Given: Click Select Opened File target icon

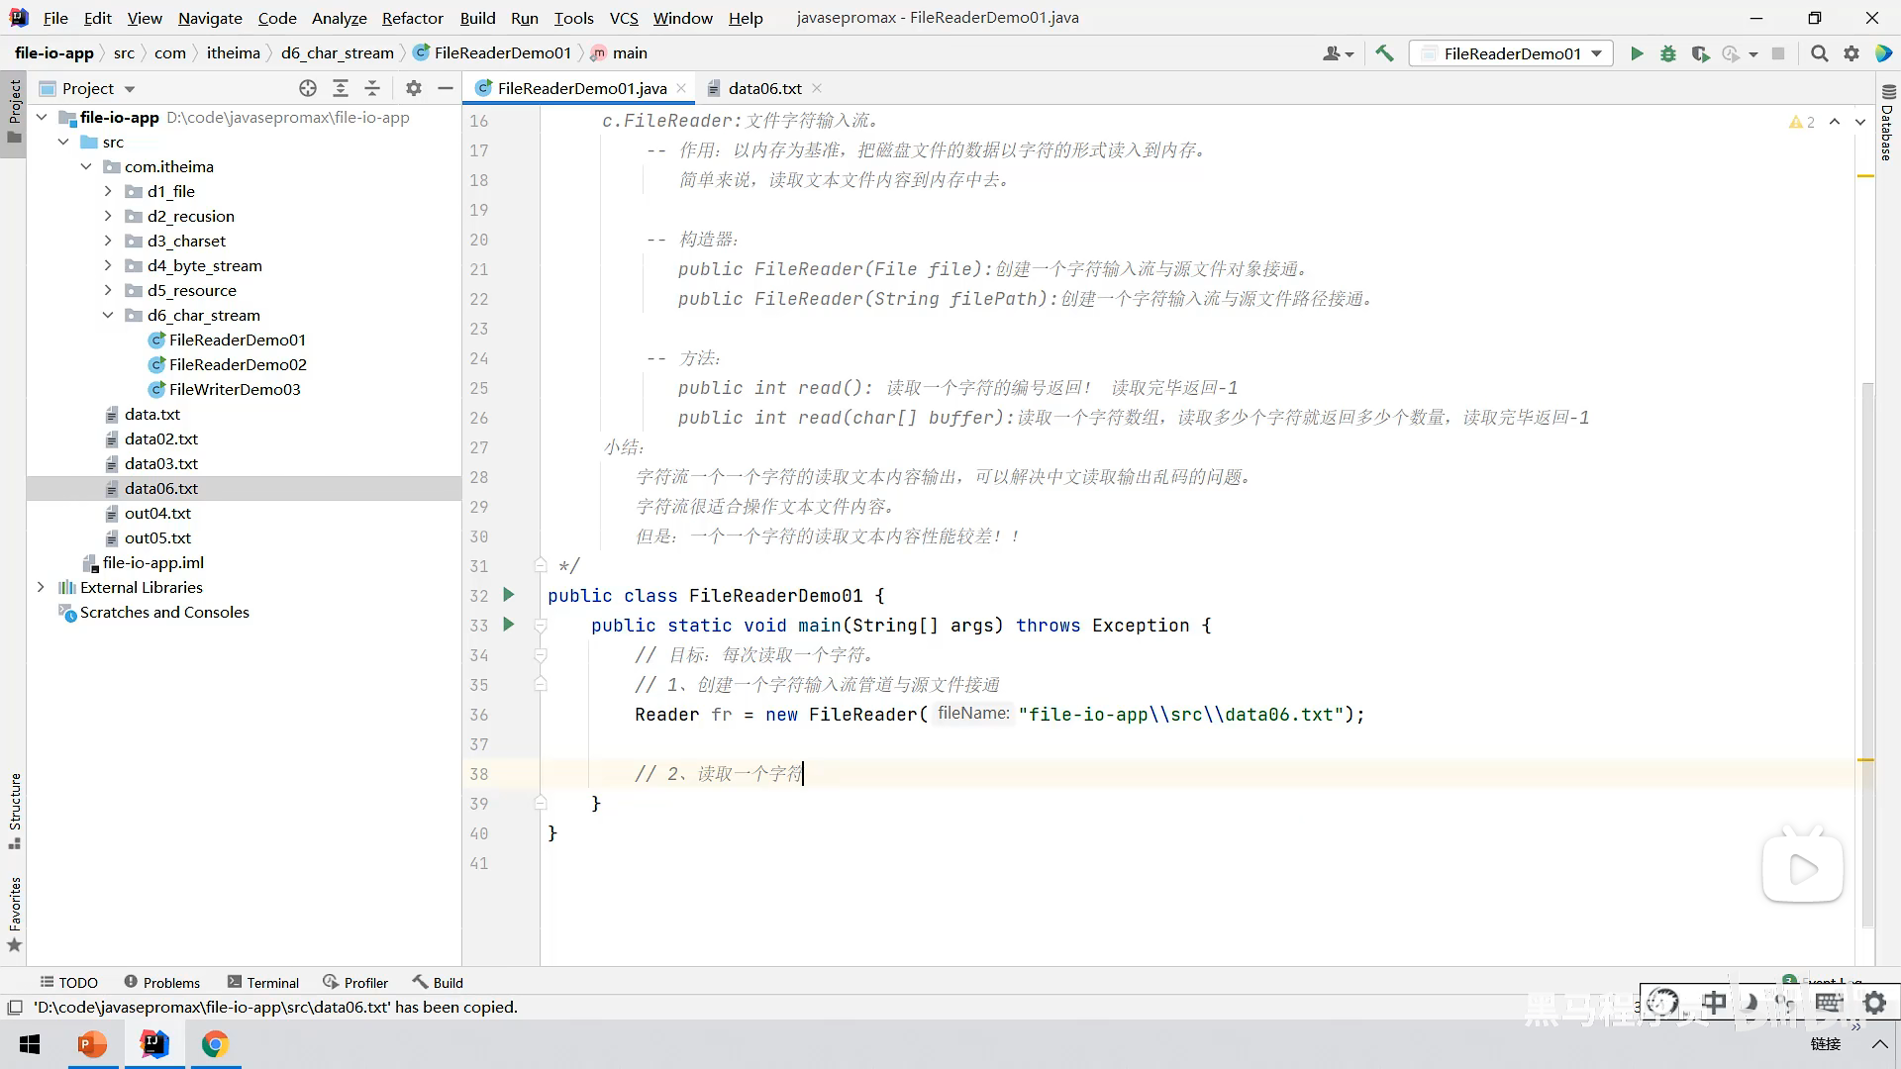Looking at the screenshot, I should 308,88.
